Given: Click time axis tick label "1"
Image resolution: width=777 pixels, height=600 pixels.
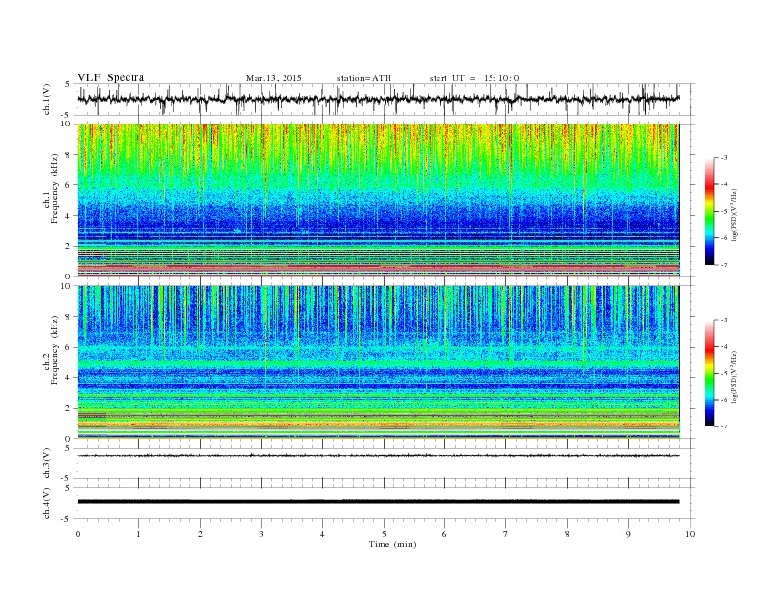Looking at the screenshot, I should click(x=138, y=534).
